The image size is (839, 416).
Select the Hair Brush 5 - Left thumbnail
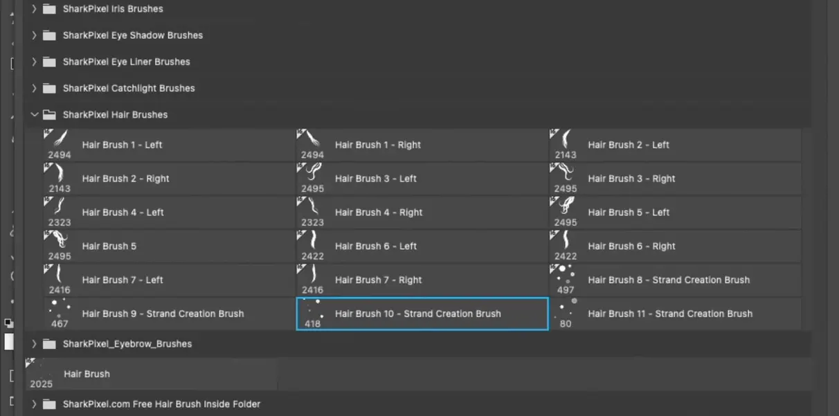(566, 212)
